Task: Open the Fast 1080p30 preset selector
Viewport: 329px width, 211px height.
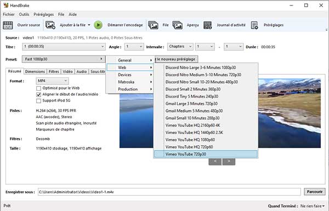Action: tap(64, 59)
